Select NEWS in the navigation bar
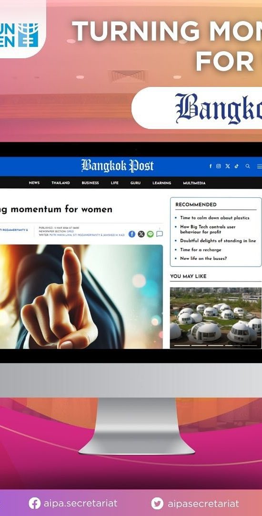The width and height of the screenshot is (262, 516). [34, 183]
